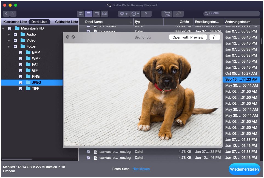Screen dimensions: 264x178
Task: Open the gear settings dropdown
Action: tap(123, 14)
